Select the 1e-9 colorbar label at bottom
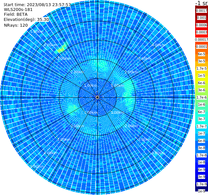 click(202, 191)
